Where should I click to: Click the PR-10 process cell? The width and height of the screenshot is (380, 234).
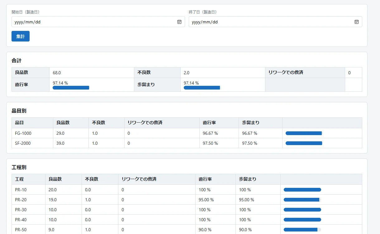coord(28,190)
